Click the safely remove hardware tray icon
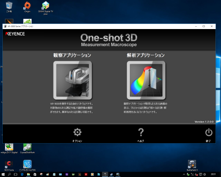 click(x=188, y=174)
